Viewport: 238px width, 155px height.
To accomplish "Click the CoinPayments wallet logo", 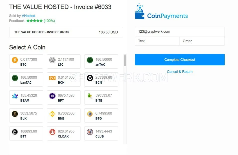I will click(140, 11).
